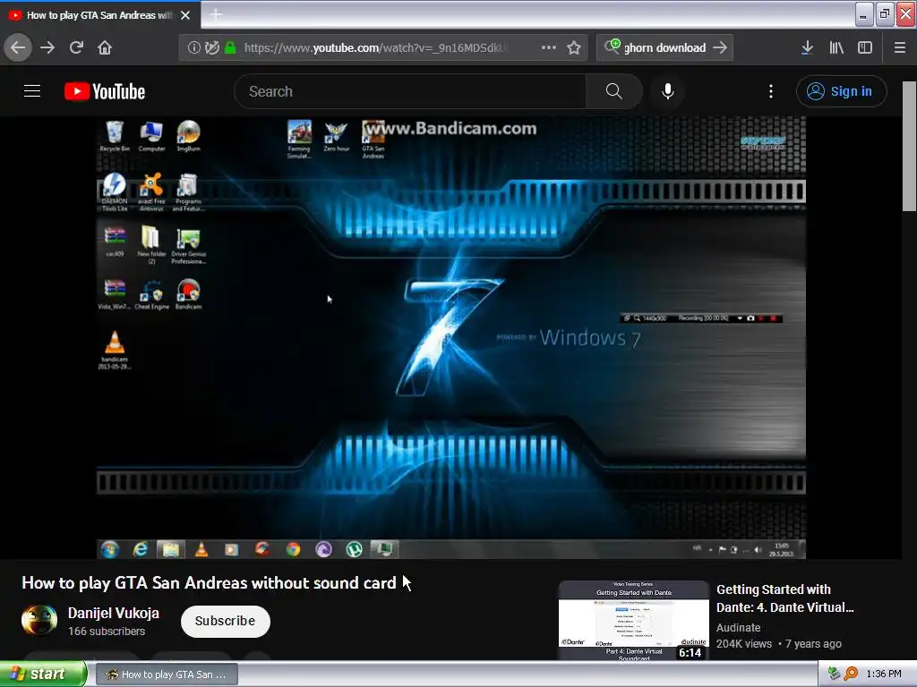Open Firefox hamburger application menu

point(899,47)
